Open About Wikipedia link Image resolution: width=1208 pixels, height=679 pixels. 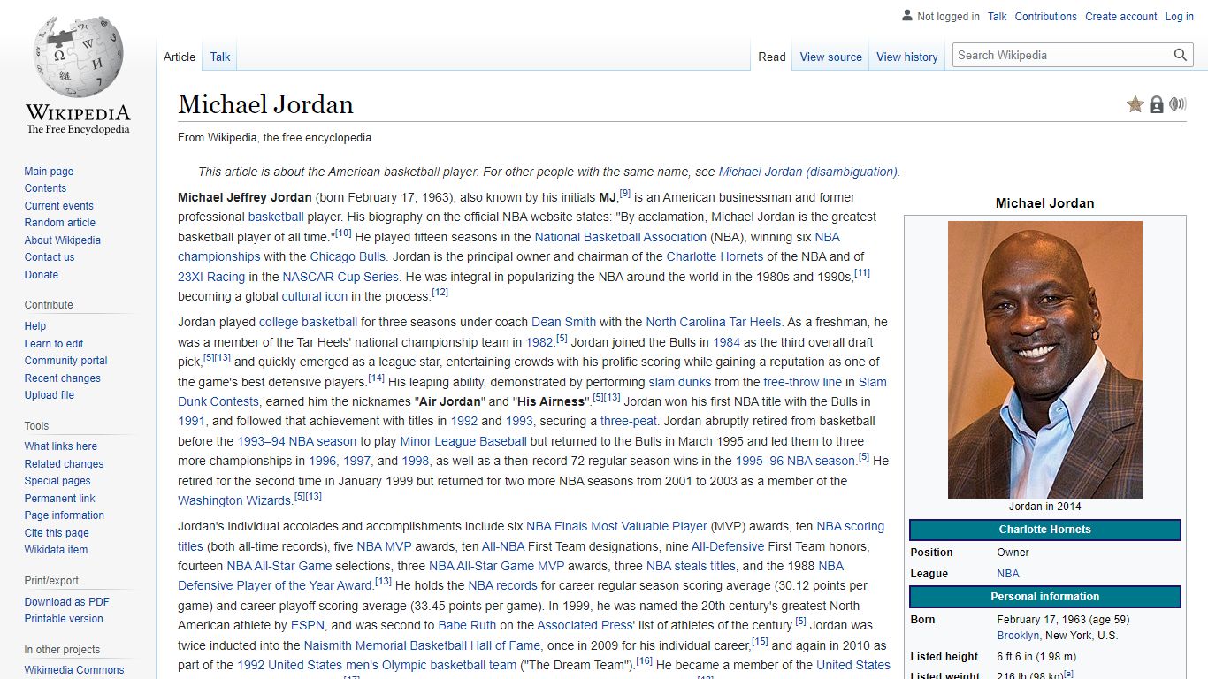tap(62, 240)
